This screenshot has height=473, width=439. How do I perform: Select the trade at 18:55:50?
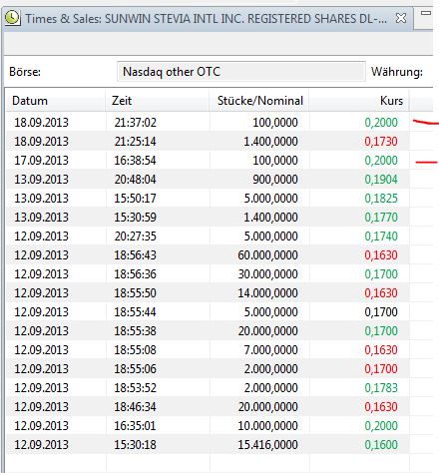(208, 293)
